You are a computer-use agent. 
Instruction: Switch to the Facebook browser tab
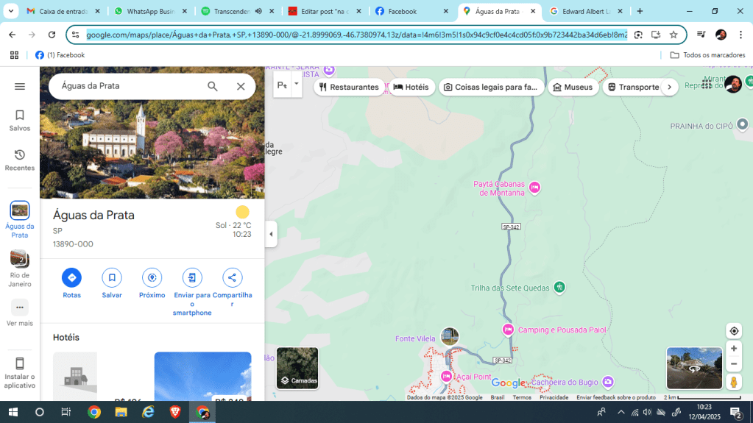click(411, 12)
